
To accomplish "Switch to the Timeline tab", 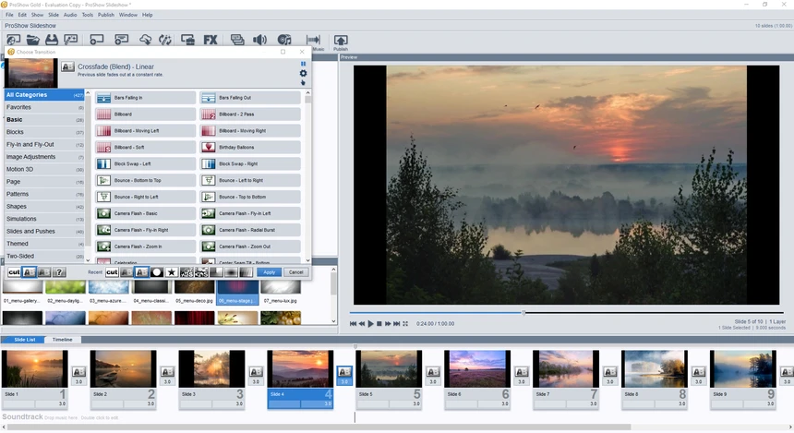I will 62,340.
